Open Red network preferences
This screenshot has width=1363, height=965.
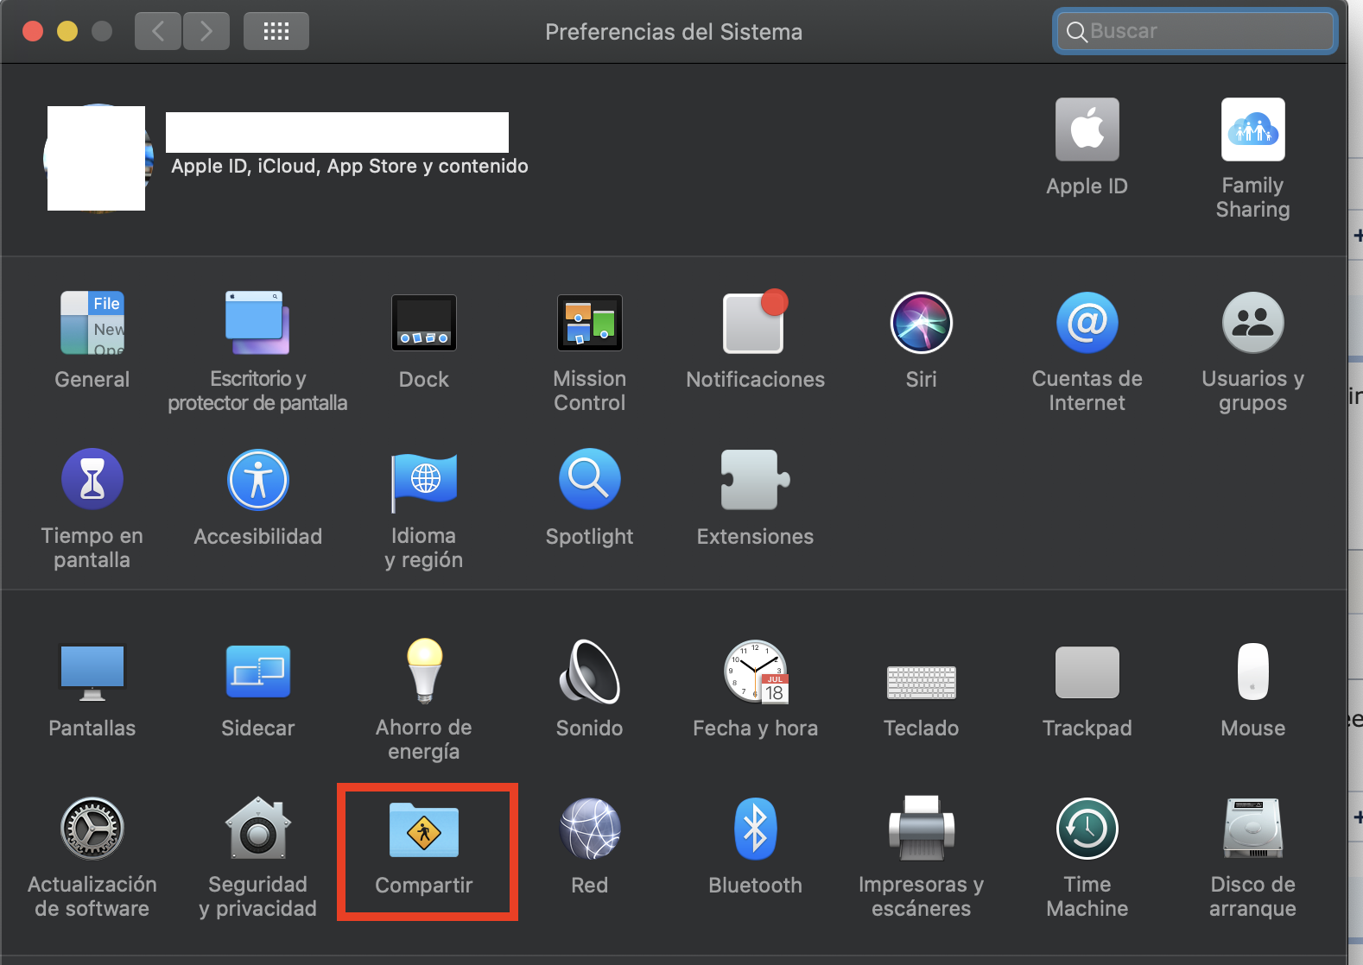tap(590, 829)
